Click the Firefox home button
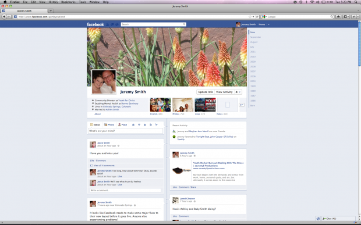 [x=338, y=17]
